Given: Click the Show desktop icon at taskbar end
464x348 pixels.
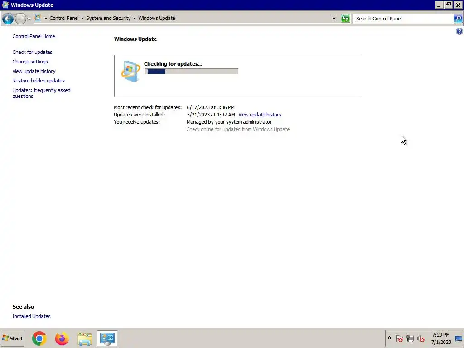Looking at the screenshot, I should click(x=459, y=338).
